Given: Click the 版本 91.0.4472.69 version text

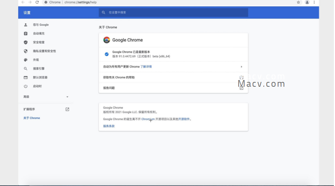Looking at the screenshot, I should (x=141, y=56).
